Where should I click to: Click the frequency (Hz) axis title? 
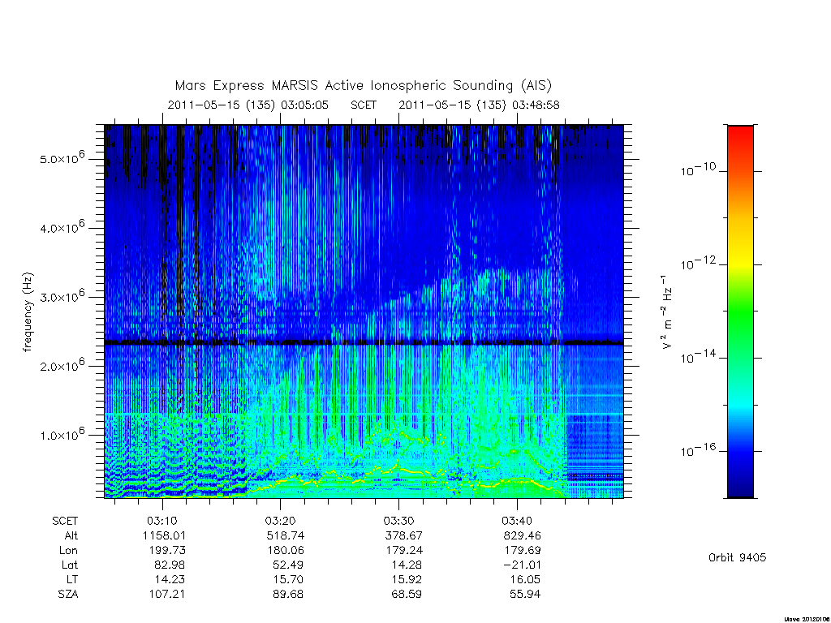tap(28, 312)
